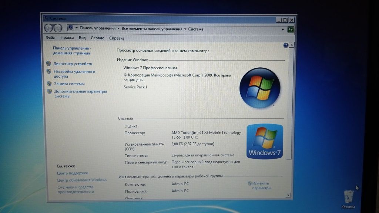
Task: Click the round Windows logo orb image
Action: pos(260,88)
